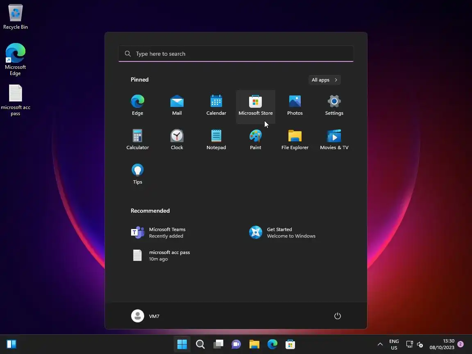This screenshot has height=354, width=472.
Task: Open taskbar Search magnifier
Action: (200, 344)
